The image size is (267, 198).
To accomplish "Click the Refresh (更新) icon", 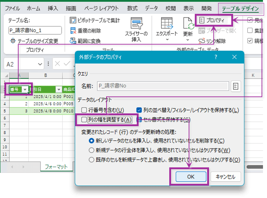I will coord(189,23).
